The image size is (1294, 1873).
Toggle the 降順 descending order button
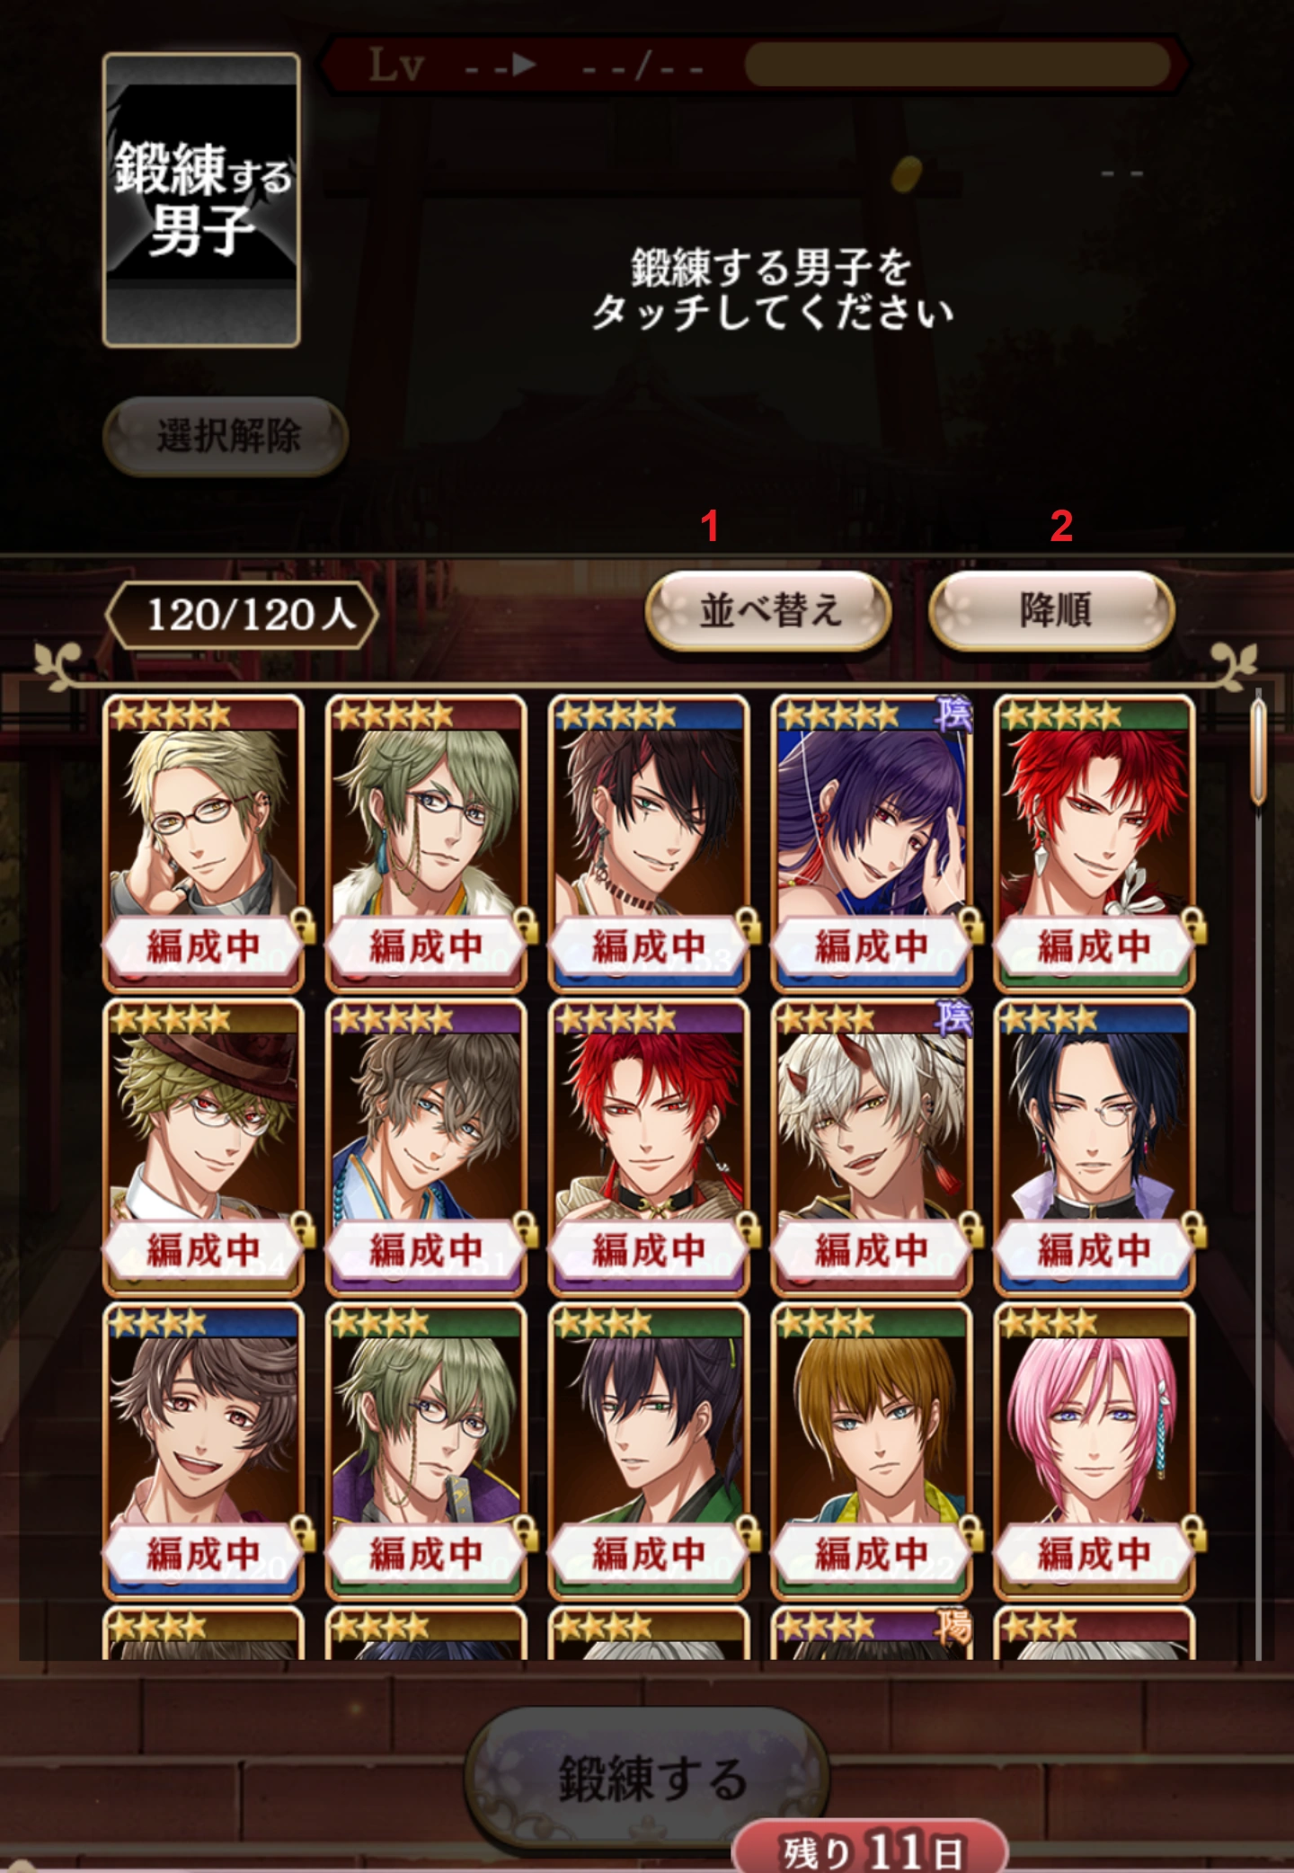click(1051, 611)
